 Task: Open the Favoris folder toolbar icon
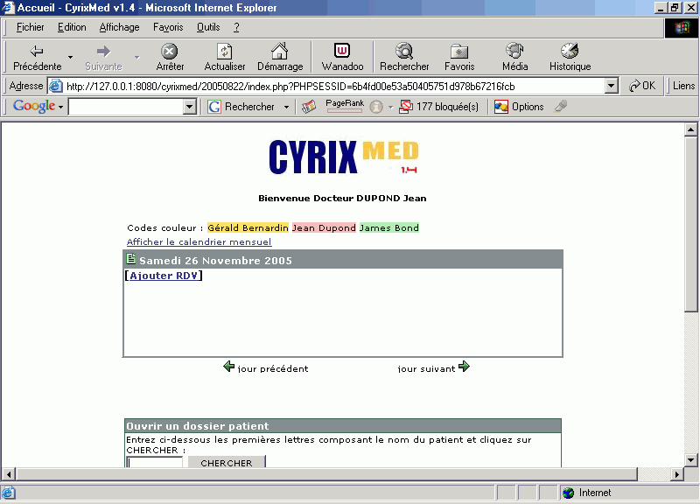[458, 52]
